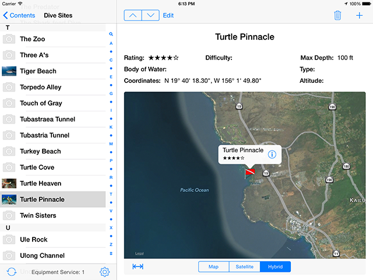
Task: Select Tiger Beach in the list
Action: pyautogui.click(x=38, y=71)
